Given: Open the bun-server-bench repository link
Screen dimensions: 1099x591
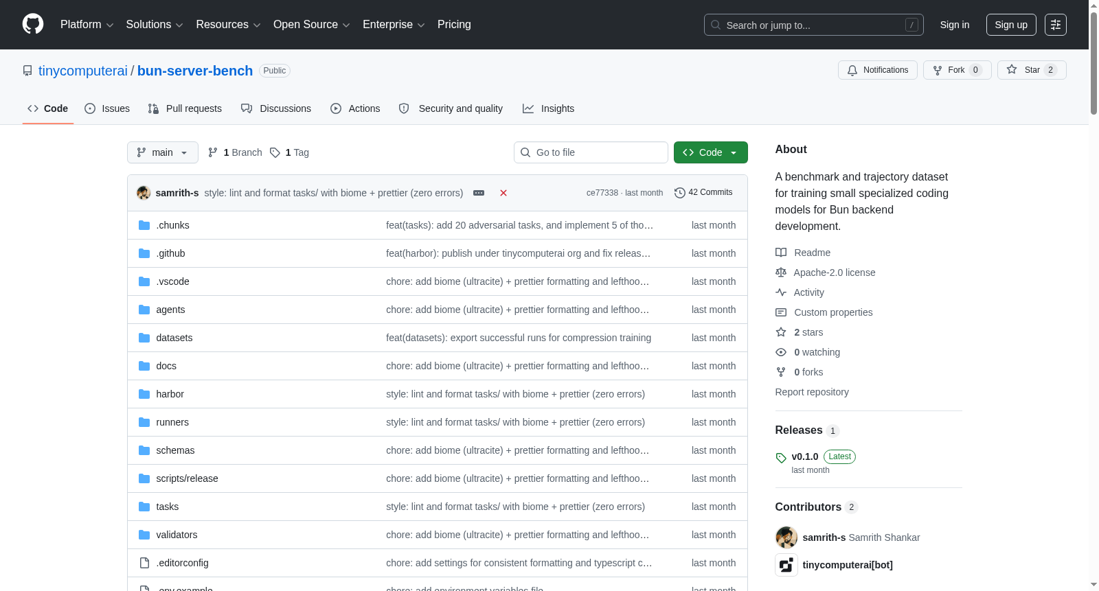Looking at the screenshot, I should [x=195, y=71].
